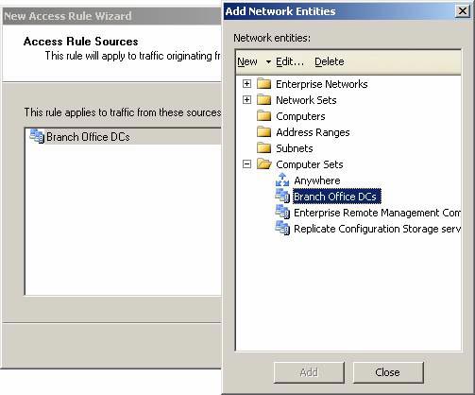Select Replicate Configuration Storage servers entry
This screenshot has height=395, width=475.
377,229
